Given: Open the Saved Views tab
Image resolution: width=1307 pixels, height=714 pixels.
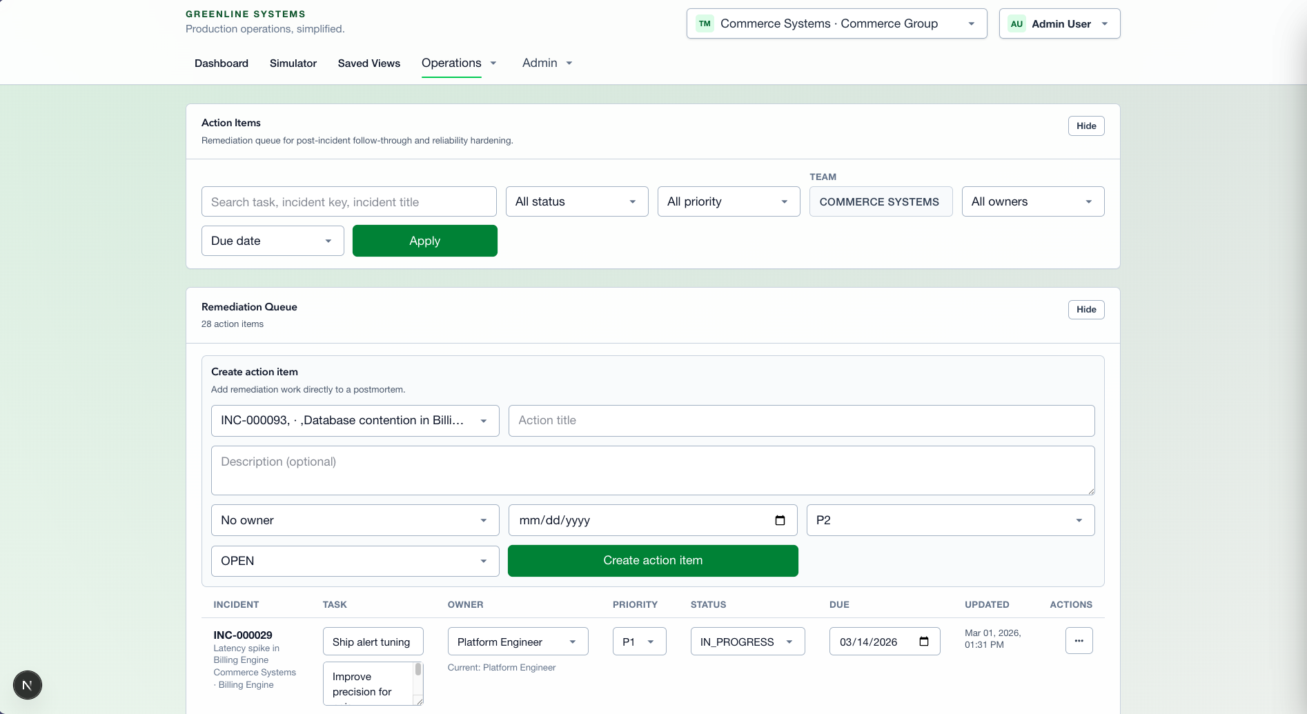Looking at the screenshot, I should tap(368, 63).
